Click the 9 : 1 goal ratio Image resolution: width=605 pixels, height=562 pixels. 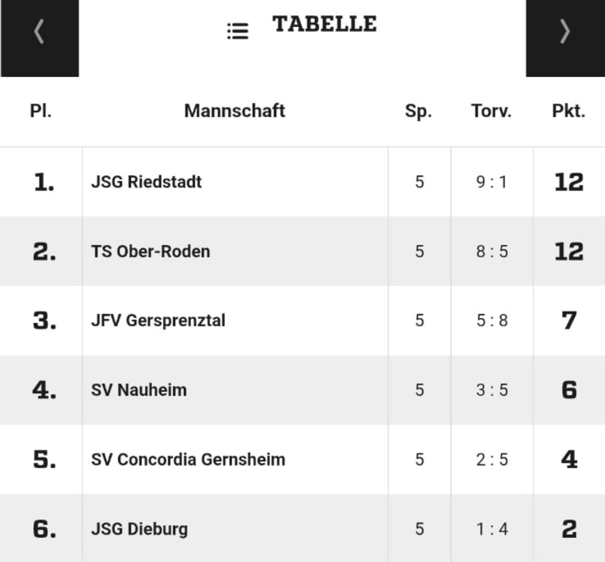[x=492, y=182]
